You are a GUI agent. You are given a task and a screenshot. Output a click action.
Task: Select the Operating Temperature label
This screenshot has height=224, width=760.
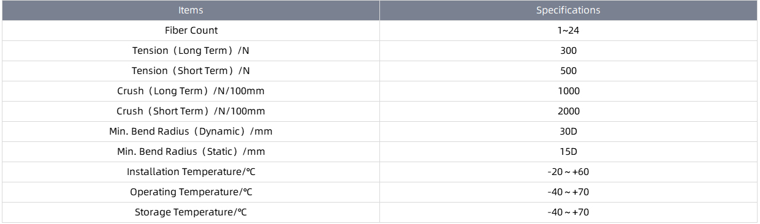coord(191,192)
